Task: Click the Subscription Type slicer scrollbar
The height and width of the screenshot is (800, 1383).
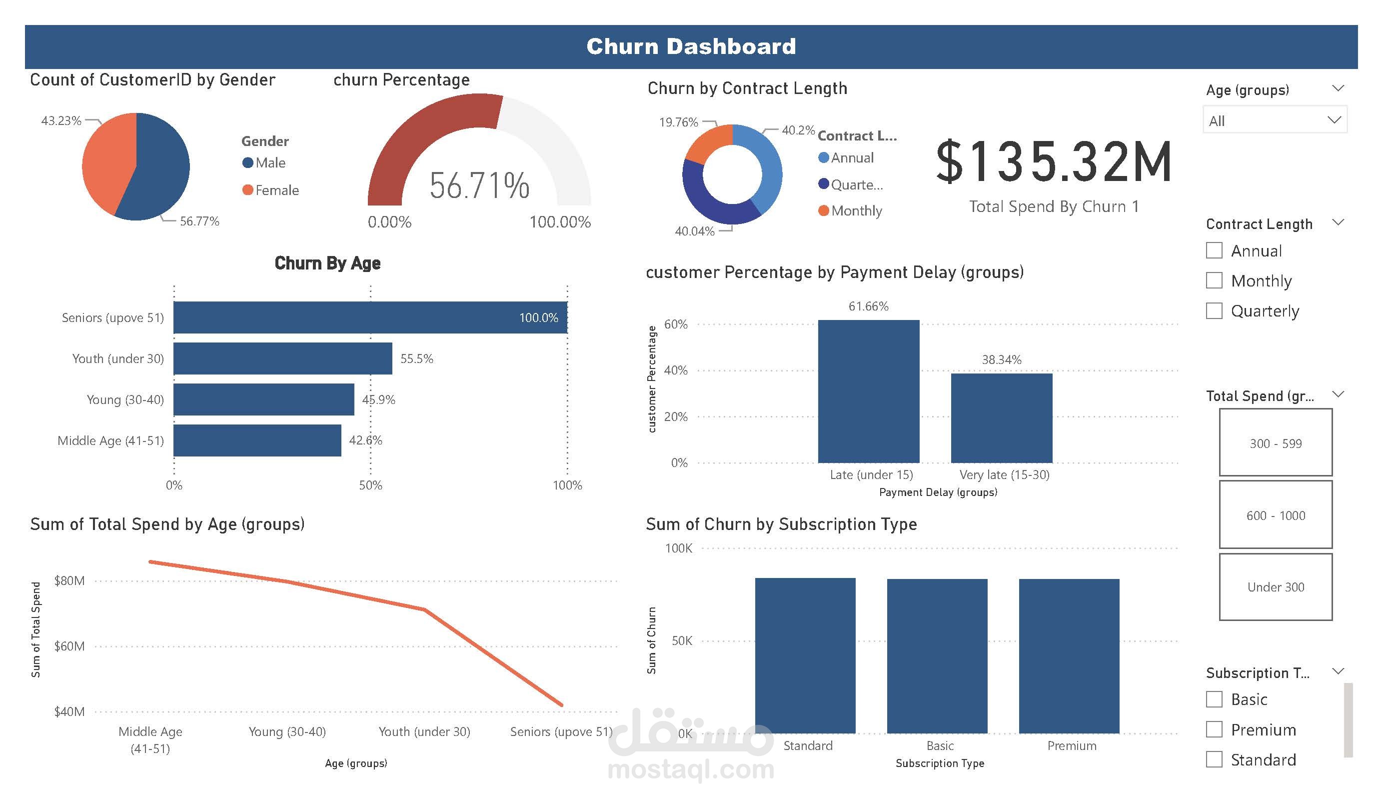Action: tap(1348, 720)
